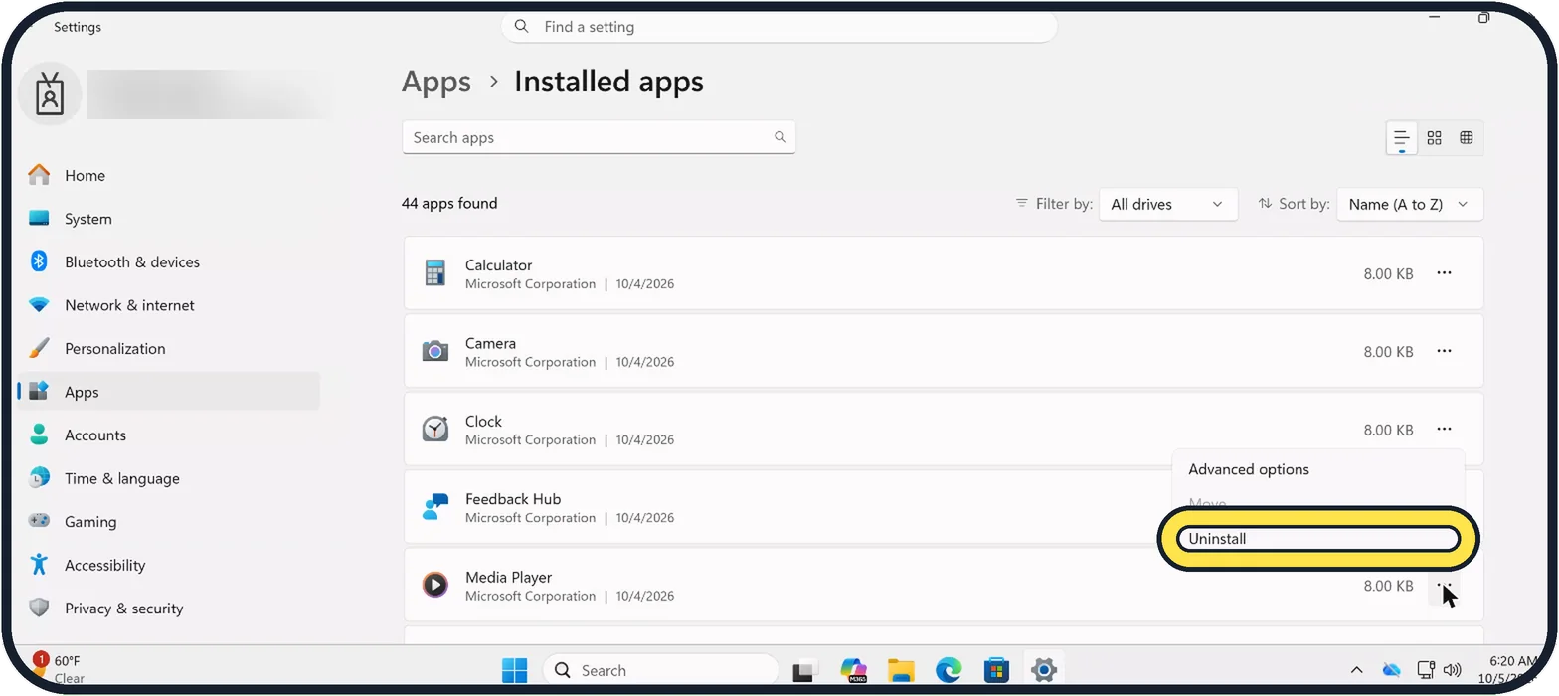Choose Advanced options from context menu
Screen dimensions: 1559x696
click(x=1318, y=469)
